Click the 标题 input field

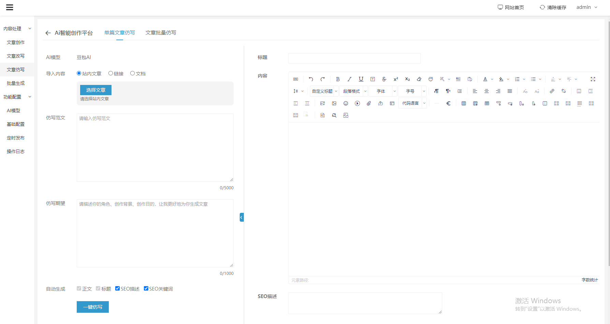tap(355, 58)
